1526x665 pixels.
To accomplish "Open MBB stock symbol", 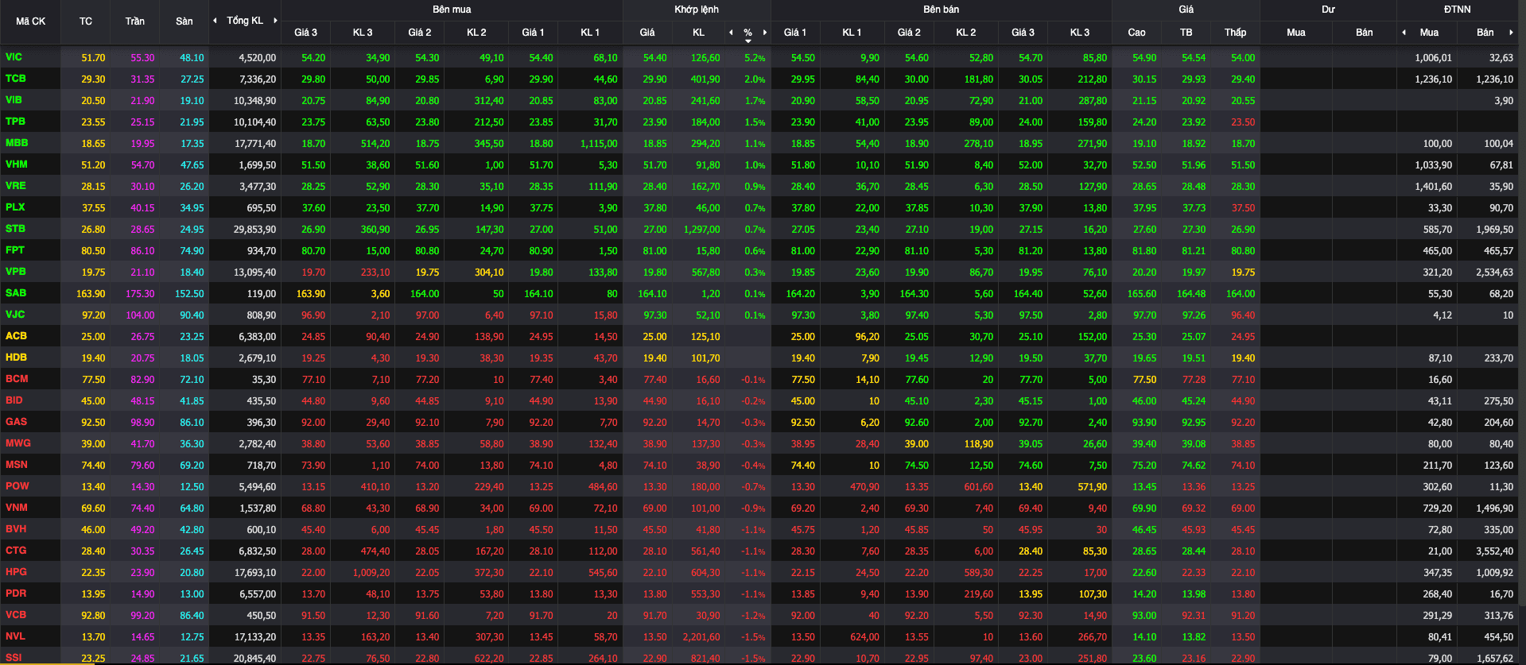I will pyautogui.click(x=17, y=143).
